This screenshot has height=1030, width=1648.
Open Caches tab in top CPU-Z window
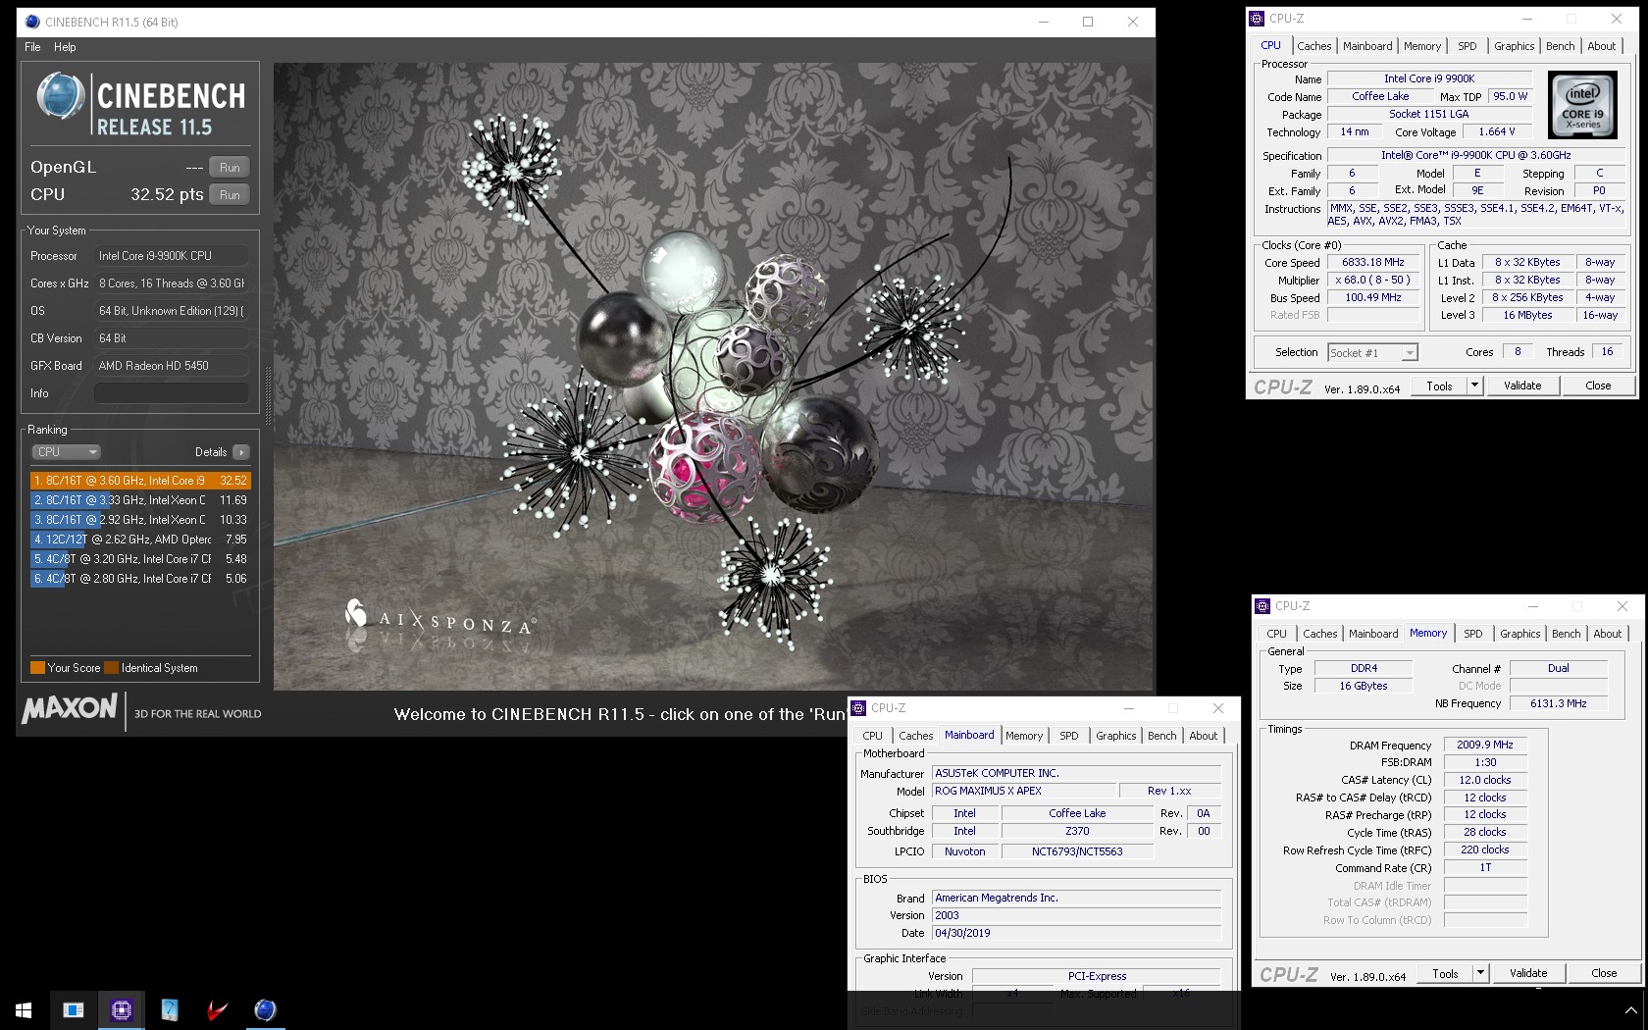(1313, 46)
